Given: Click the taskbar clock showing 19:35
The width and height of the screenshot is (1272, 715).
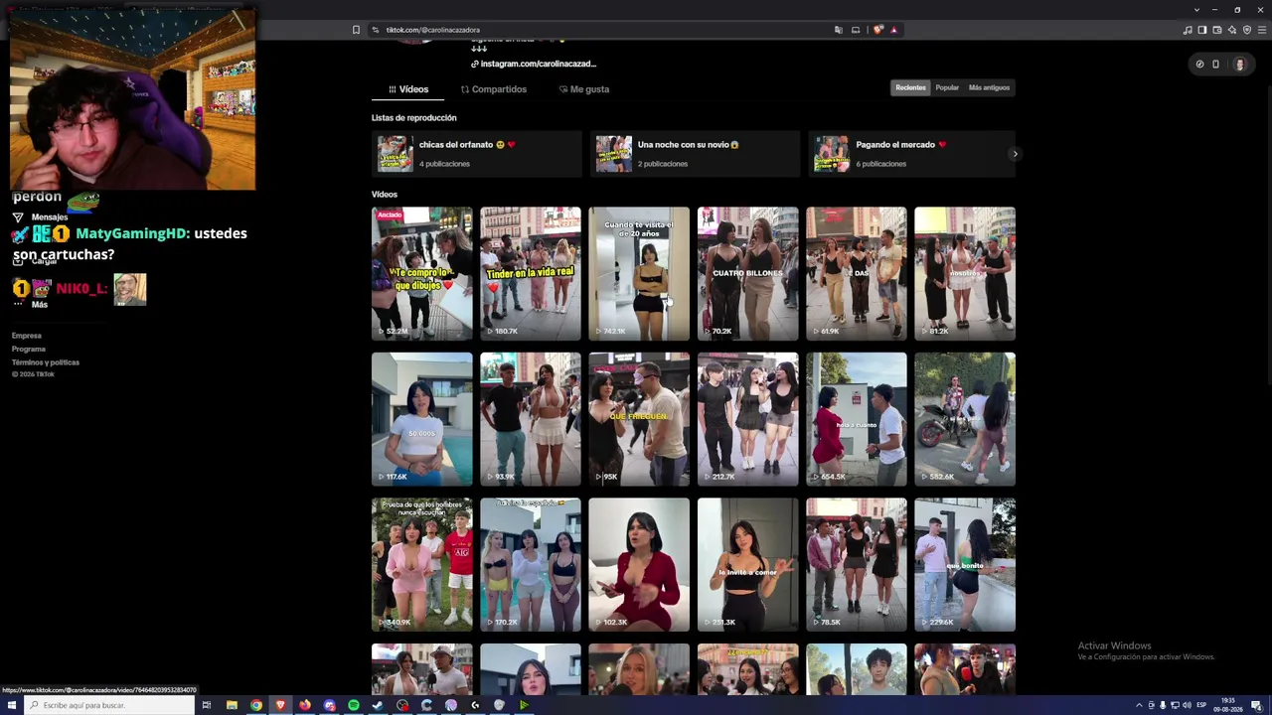Looking at the screenshot, I should point(1228,705).
